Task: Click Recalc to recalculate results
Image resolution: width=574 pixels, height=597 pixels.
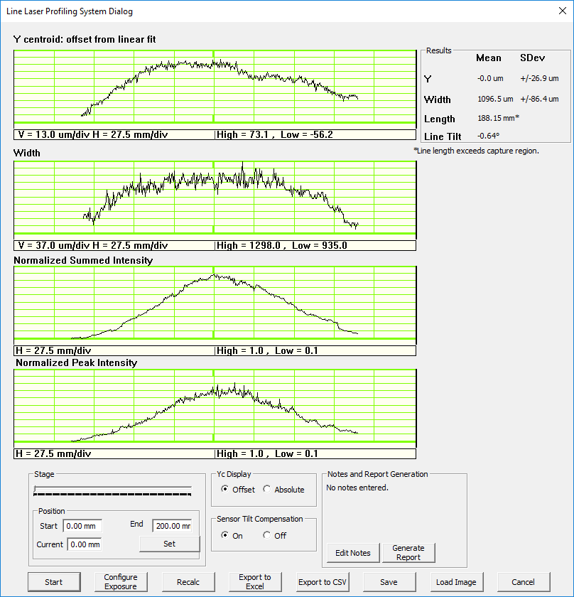Action: (188, 582)
